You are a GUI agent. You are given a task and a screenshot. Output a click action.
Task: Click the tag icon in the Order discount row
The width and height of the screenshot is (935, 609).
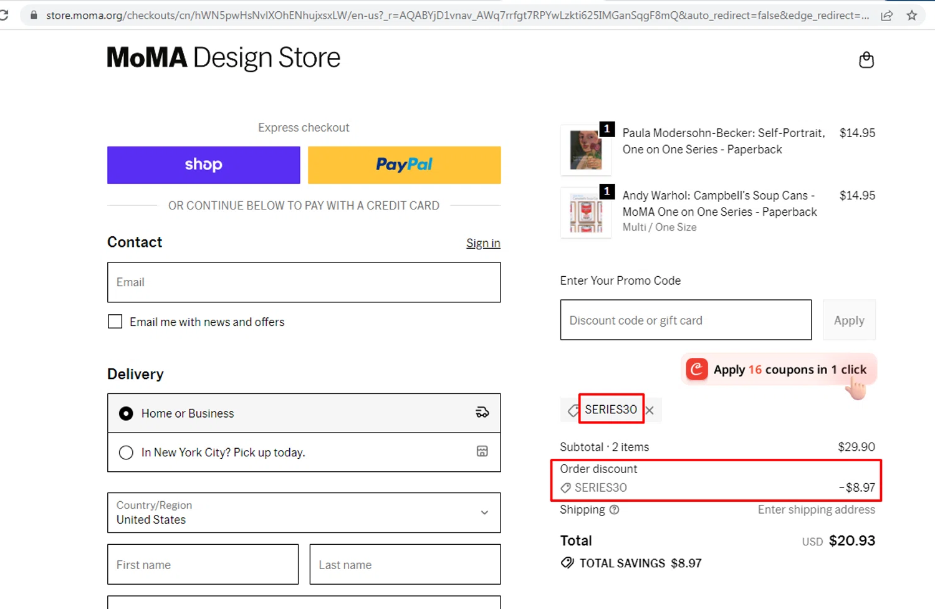pyautogui.click(x=565, y=488)
